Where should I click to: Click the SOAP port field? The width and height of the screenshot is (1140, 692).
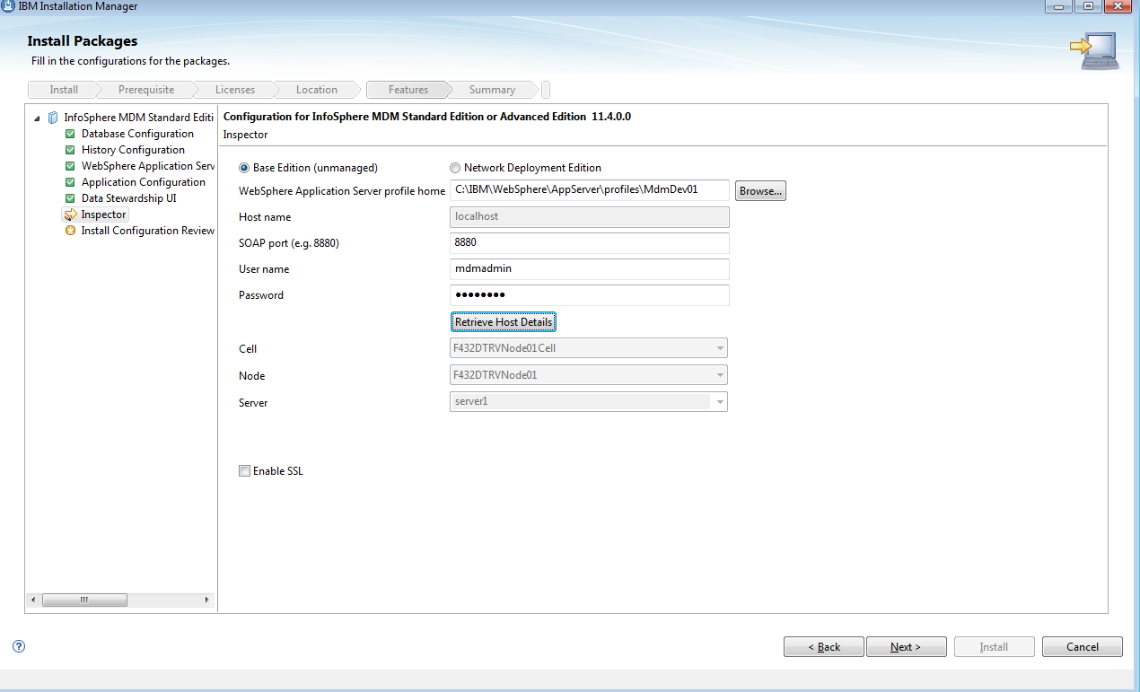(x=589, y=242)
